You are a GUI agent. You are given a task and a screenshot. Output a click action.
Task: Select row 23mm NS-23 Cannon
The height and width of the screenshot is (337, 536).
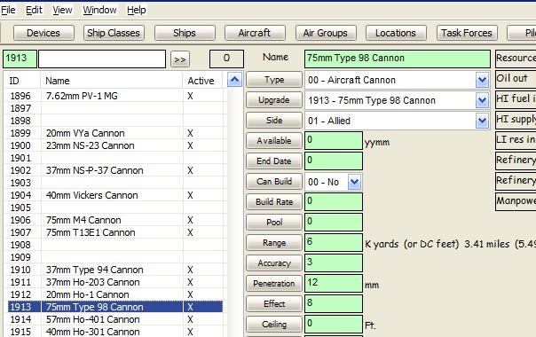115,145
